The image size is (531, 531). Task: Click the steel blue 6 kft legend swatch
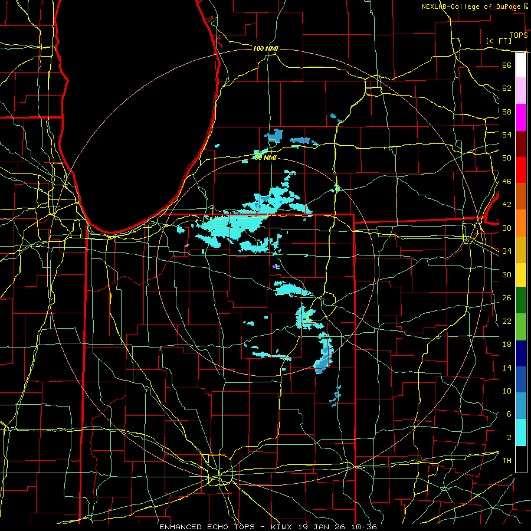point(521,406)
